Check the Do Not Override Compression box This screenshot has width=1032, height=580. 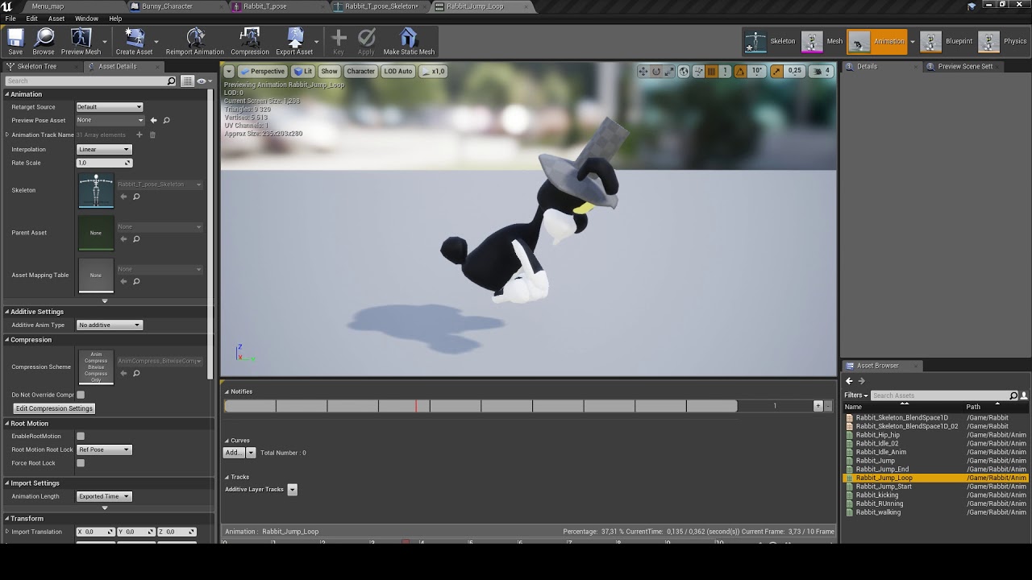(81, 395)
